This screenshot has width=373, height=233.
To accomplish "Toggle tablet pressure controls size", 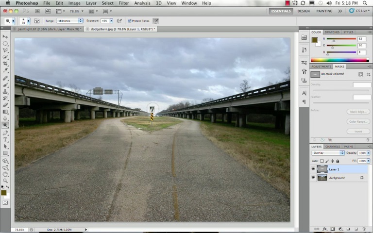I will 155,21.
